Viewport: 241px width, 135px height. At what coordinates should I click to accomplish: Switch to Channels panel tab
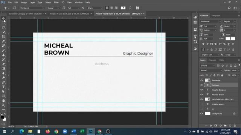point(212,60)
